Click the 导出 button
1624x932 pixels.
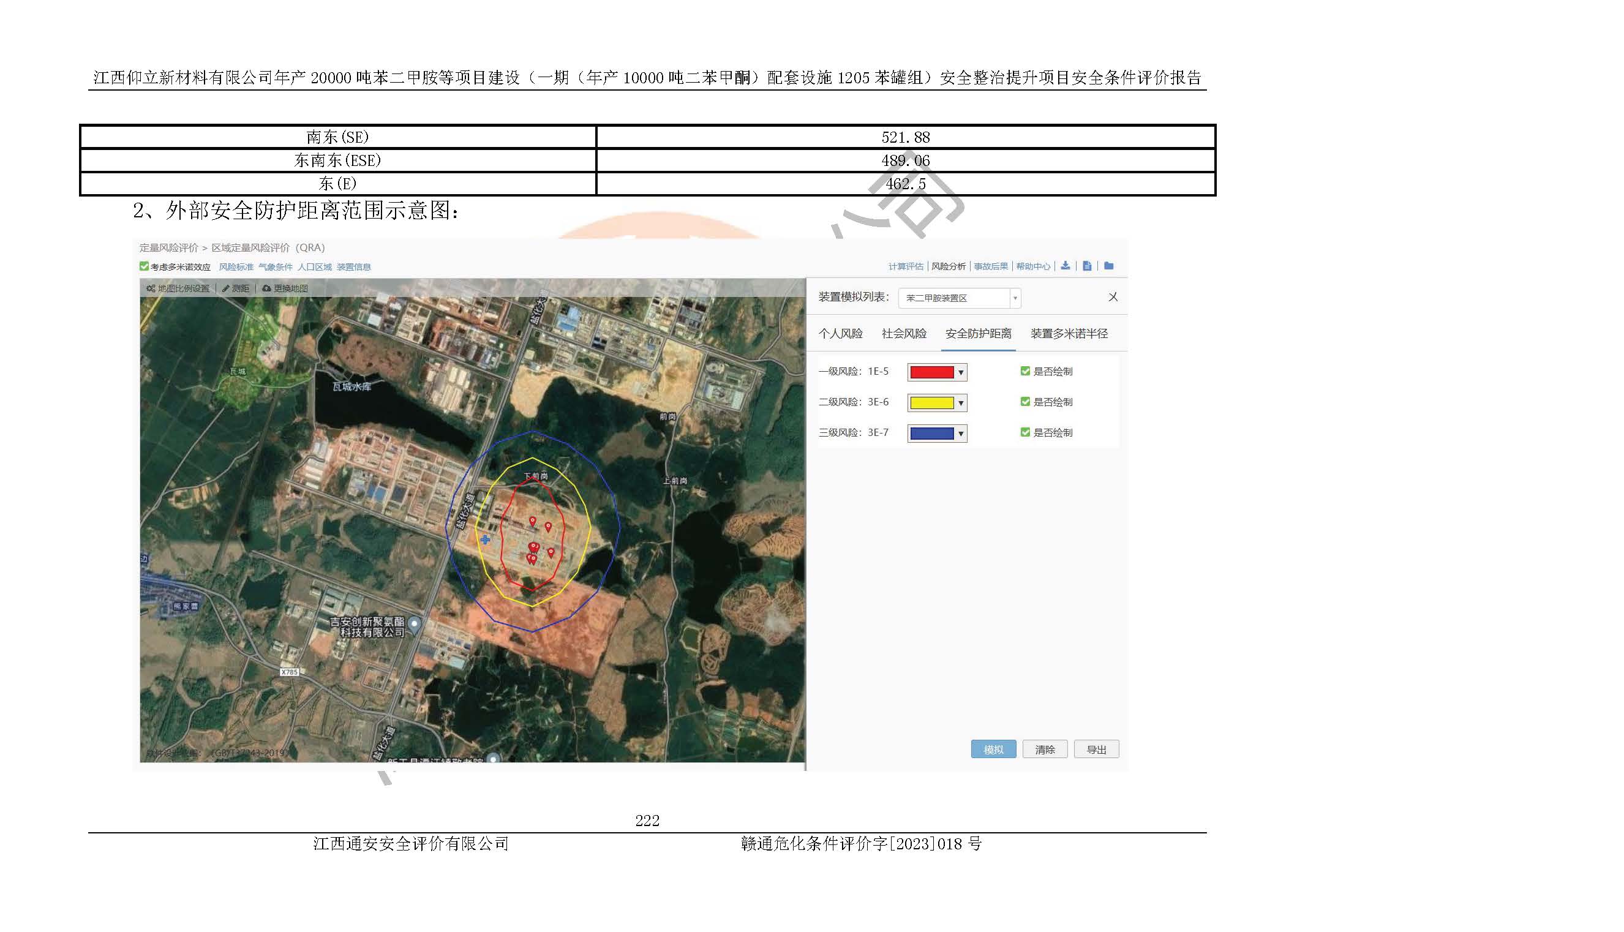click(1096, 750)
